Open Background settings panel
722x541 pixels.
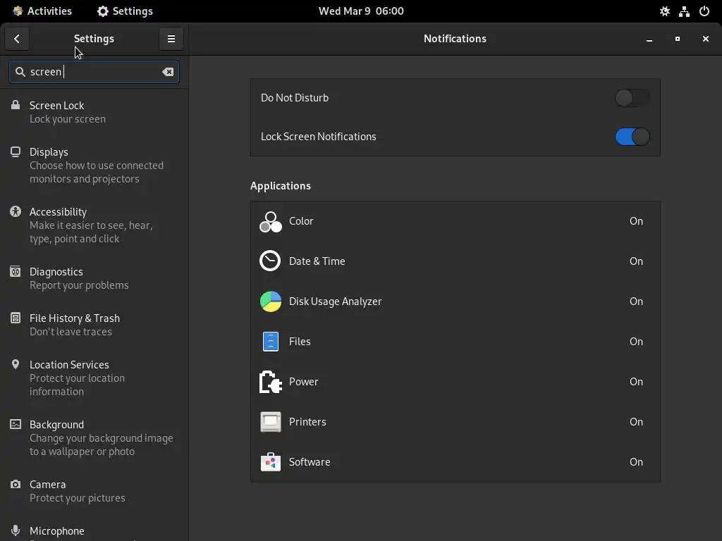pos(94,437)
